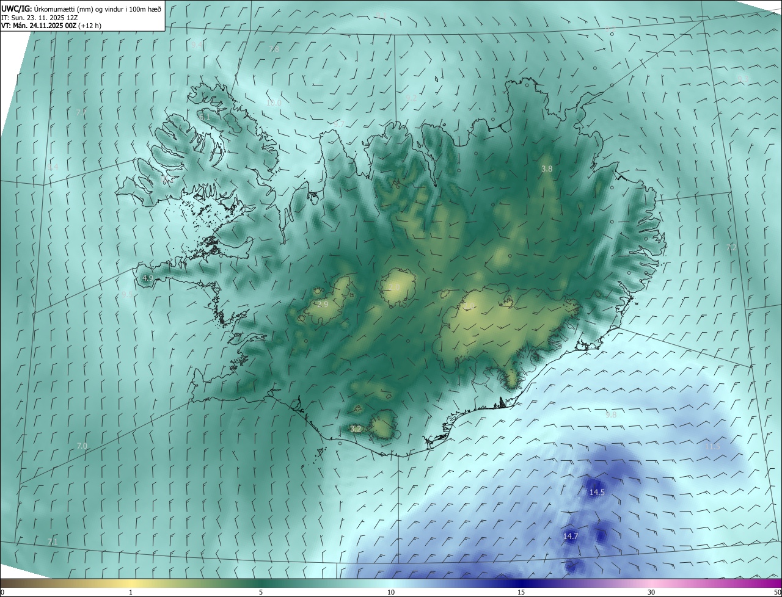
Task: Click the 14.5 precipitable water value
Action: [x=597, y=492]
